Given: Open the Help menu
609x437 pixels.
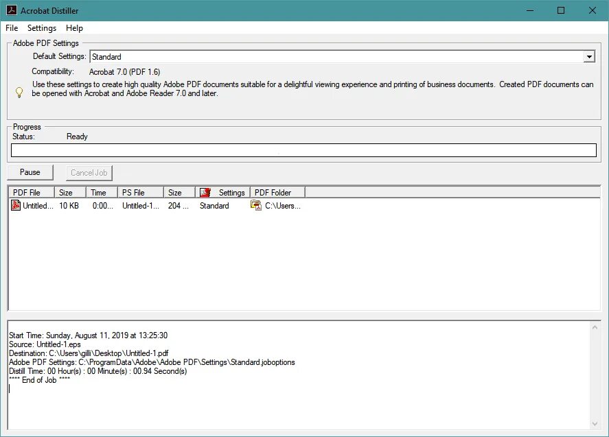Looking at the screenshot, I should [x=74, y=28].
